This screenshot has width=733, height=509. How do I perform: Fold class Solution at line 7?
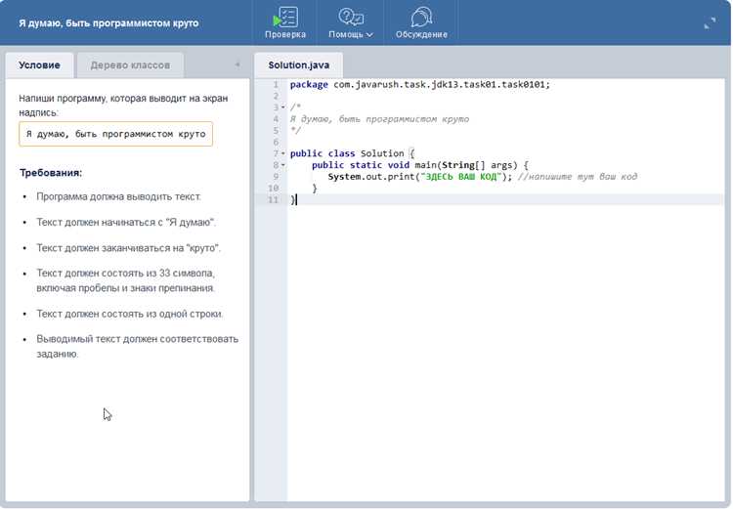(282, 153)
